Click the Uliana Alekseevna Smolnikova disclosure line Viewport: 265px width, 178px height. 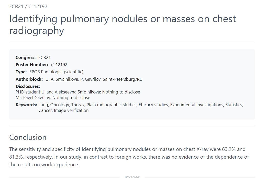pyautogui.click(x=78, y=92)
